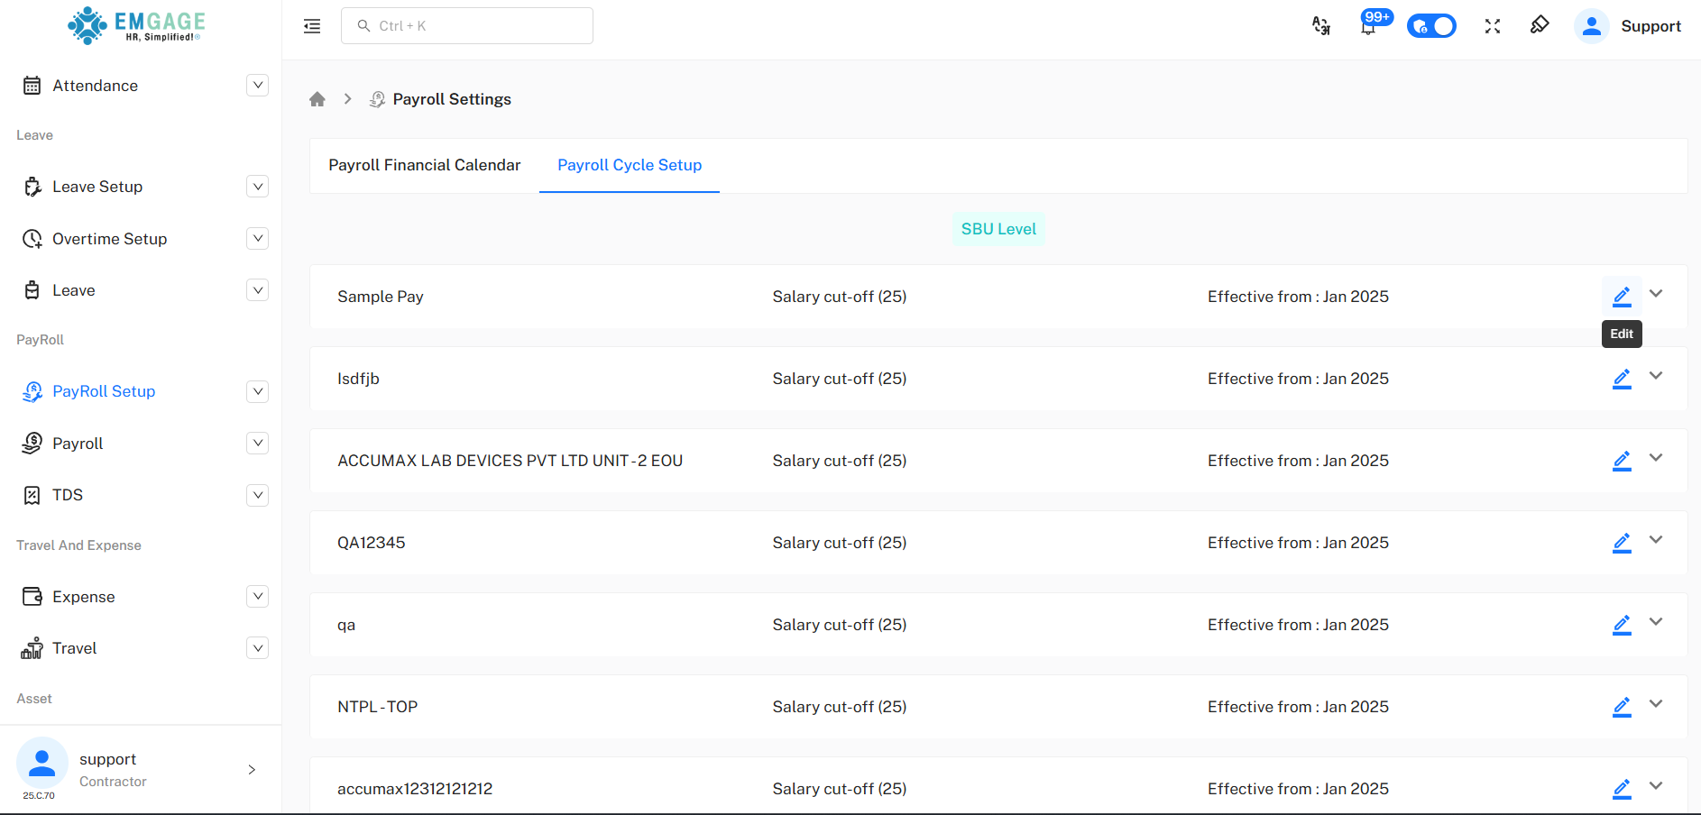Click the theme paint brush icon
Image resolution: width=1701 pixels, height=815 pixels.
(x=1540, y=25)
